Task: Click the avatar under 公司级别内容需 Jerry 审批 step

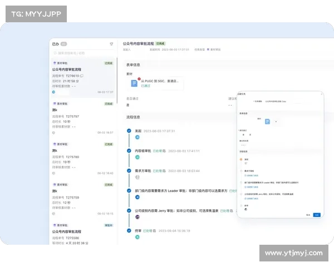Action: [x=137, y=216]
